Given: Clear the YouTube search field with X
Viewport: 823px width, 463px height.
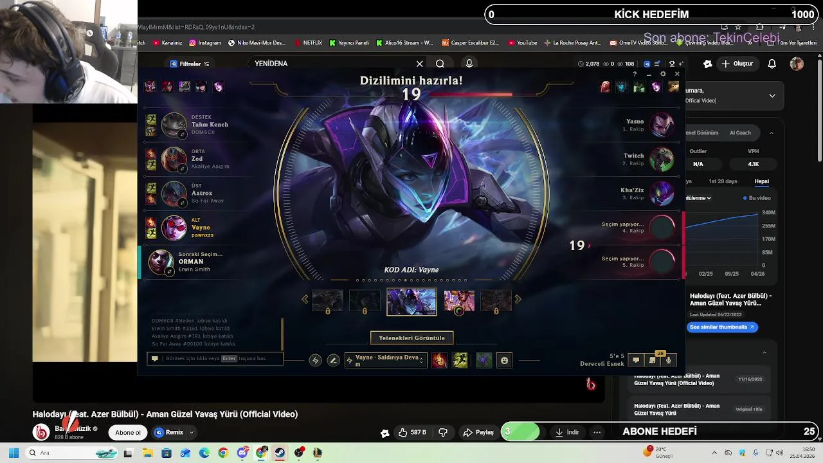Looking at the screenshot, I should click(x=420, y=64).
